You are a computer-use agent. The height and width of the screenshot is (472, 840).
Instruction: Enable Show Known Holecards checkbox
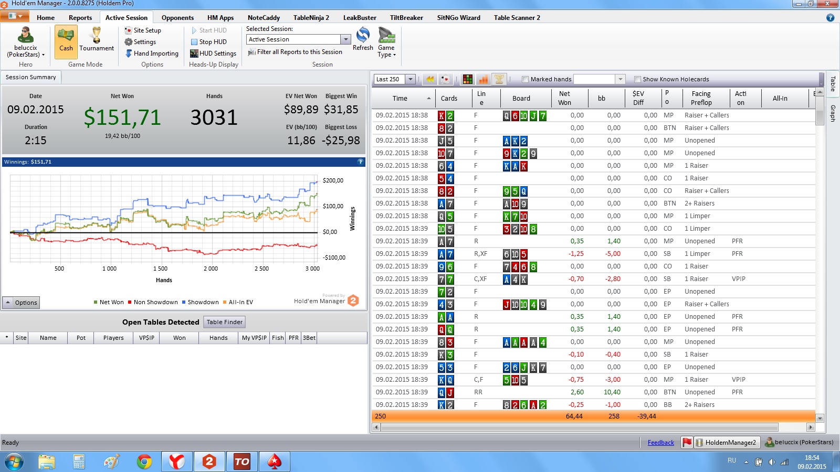[637, 80]
